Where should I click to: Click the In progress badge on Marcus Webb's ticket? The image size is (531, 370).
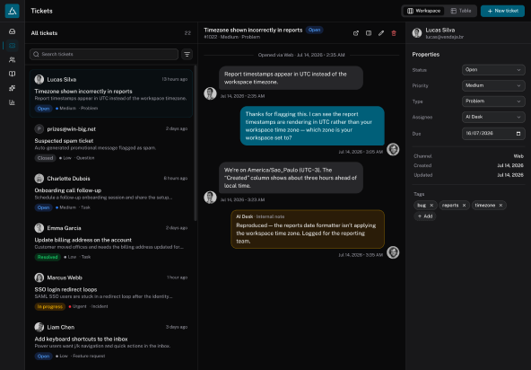50,306
